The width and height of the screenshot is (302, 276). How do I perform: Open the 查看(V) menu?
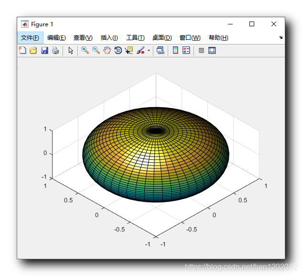tap(83, 38)
